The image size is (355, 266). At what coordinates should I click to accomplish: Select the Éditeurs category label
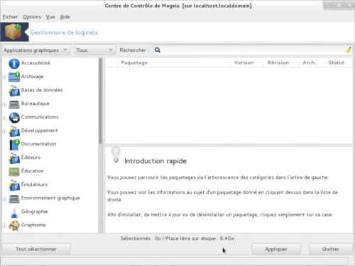(x=31, y=157)
